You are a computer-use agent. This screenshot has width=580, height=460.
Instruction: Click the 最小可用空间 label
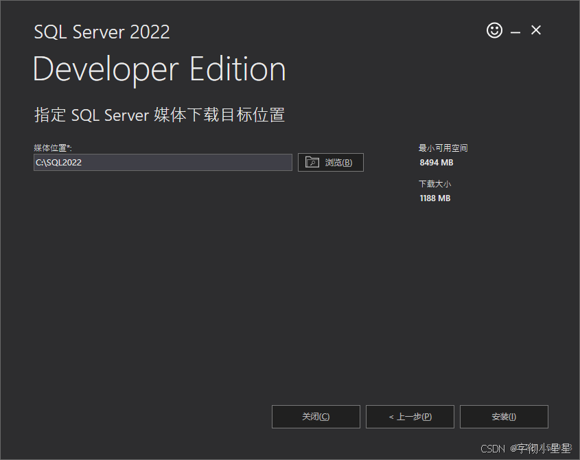[x=443, y=148]
